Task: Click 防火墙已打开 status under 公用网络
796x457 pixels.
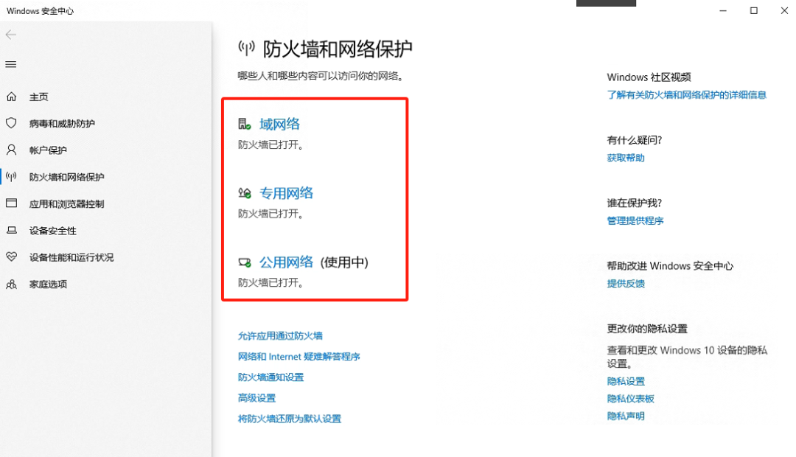Action: [271, 282]
